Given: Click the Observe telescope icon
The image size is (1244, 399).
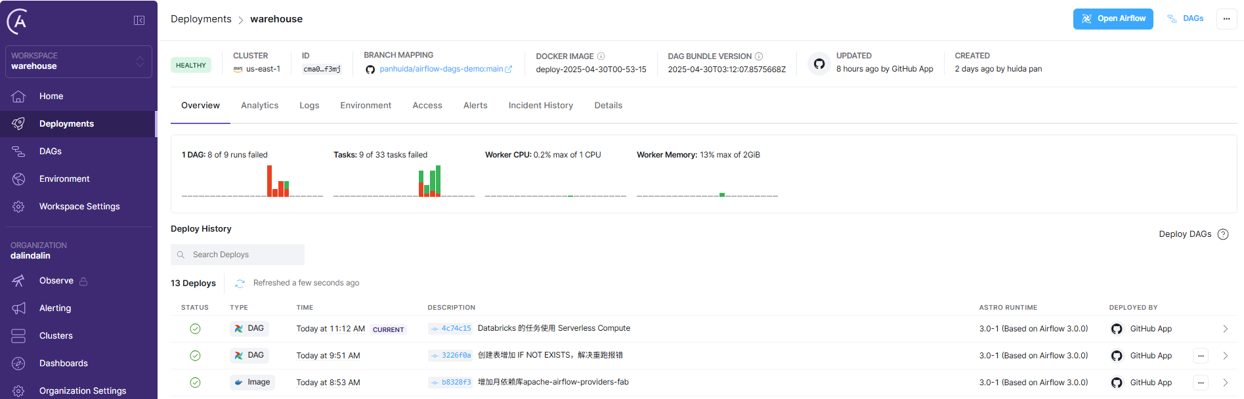Looking at the screenshot, I should [x=18, y=281].
